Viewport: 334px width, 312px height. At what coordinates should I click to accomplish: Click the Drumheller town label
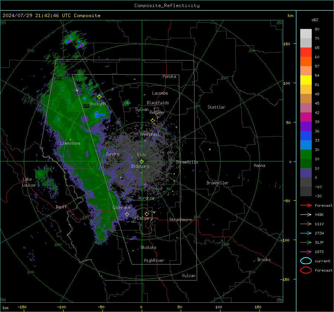click(x=217, y=183)
